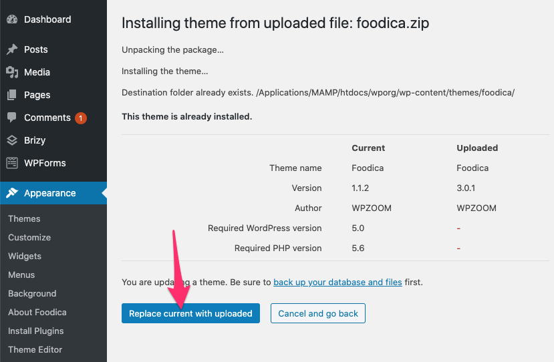
Task: Open the Customize submenu item
Action: (x=29, y=237)
